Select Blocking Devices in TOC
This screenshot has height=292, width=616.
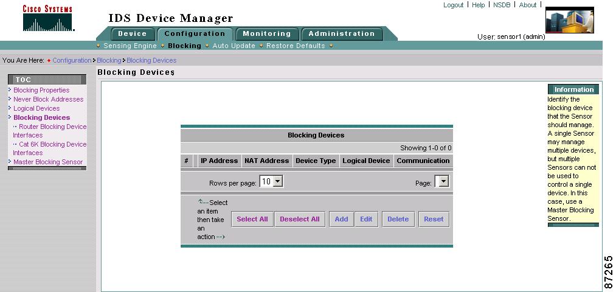coord(41,117)
